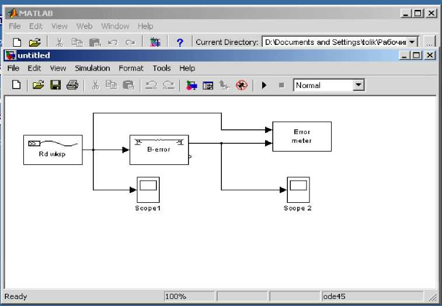Viewport: 442px width, 306px height.
Task: Open File menu in untitled window
Action: click(13, 68)
